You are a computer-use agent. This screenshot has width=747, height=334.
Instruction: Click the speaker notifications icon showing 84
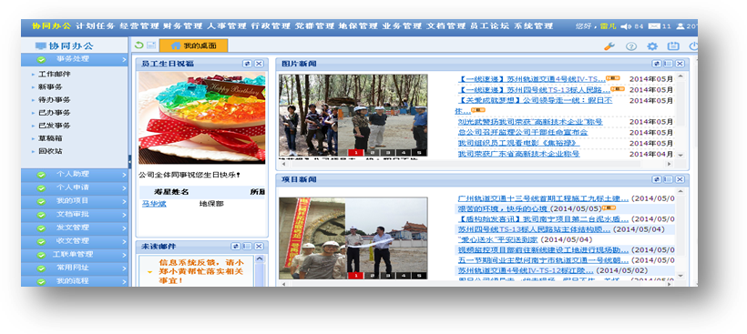(626, 26)
